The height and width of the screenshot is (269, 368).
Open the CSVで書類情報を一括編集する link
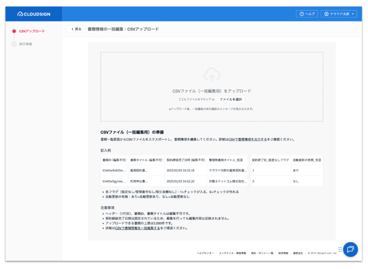pos(138,228)
